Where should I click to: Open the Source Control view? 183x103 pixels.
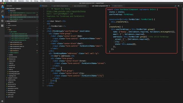[2, 16]
